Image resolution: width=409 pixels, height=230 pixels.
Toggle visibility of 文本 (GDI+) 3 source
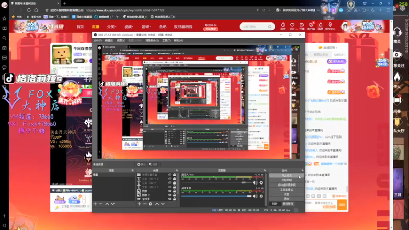click(170, 187)
